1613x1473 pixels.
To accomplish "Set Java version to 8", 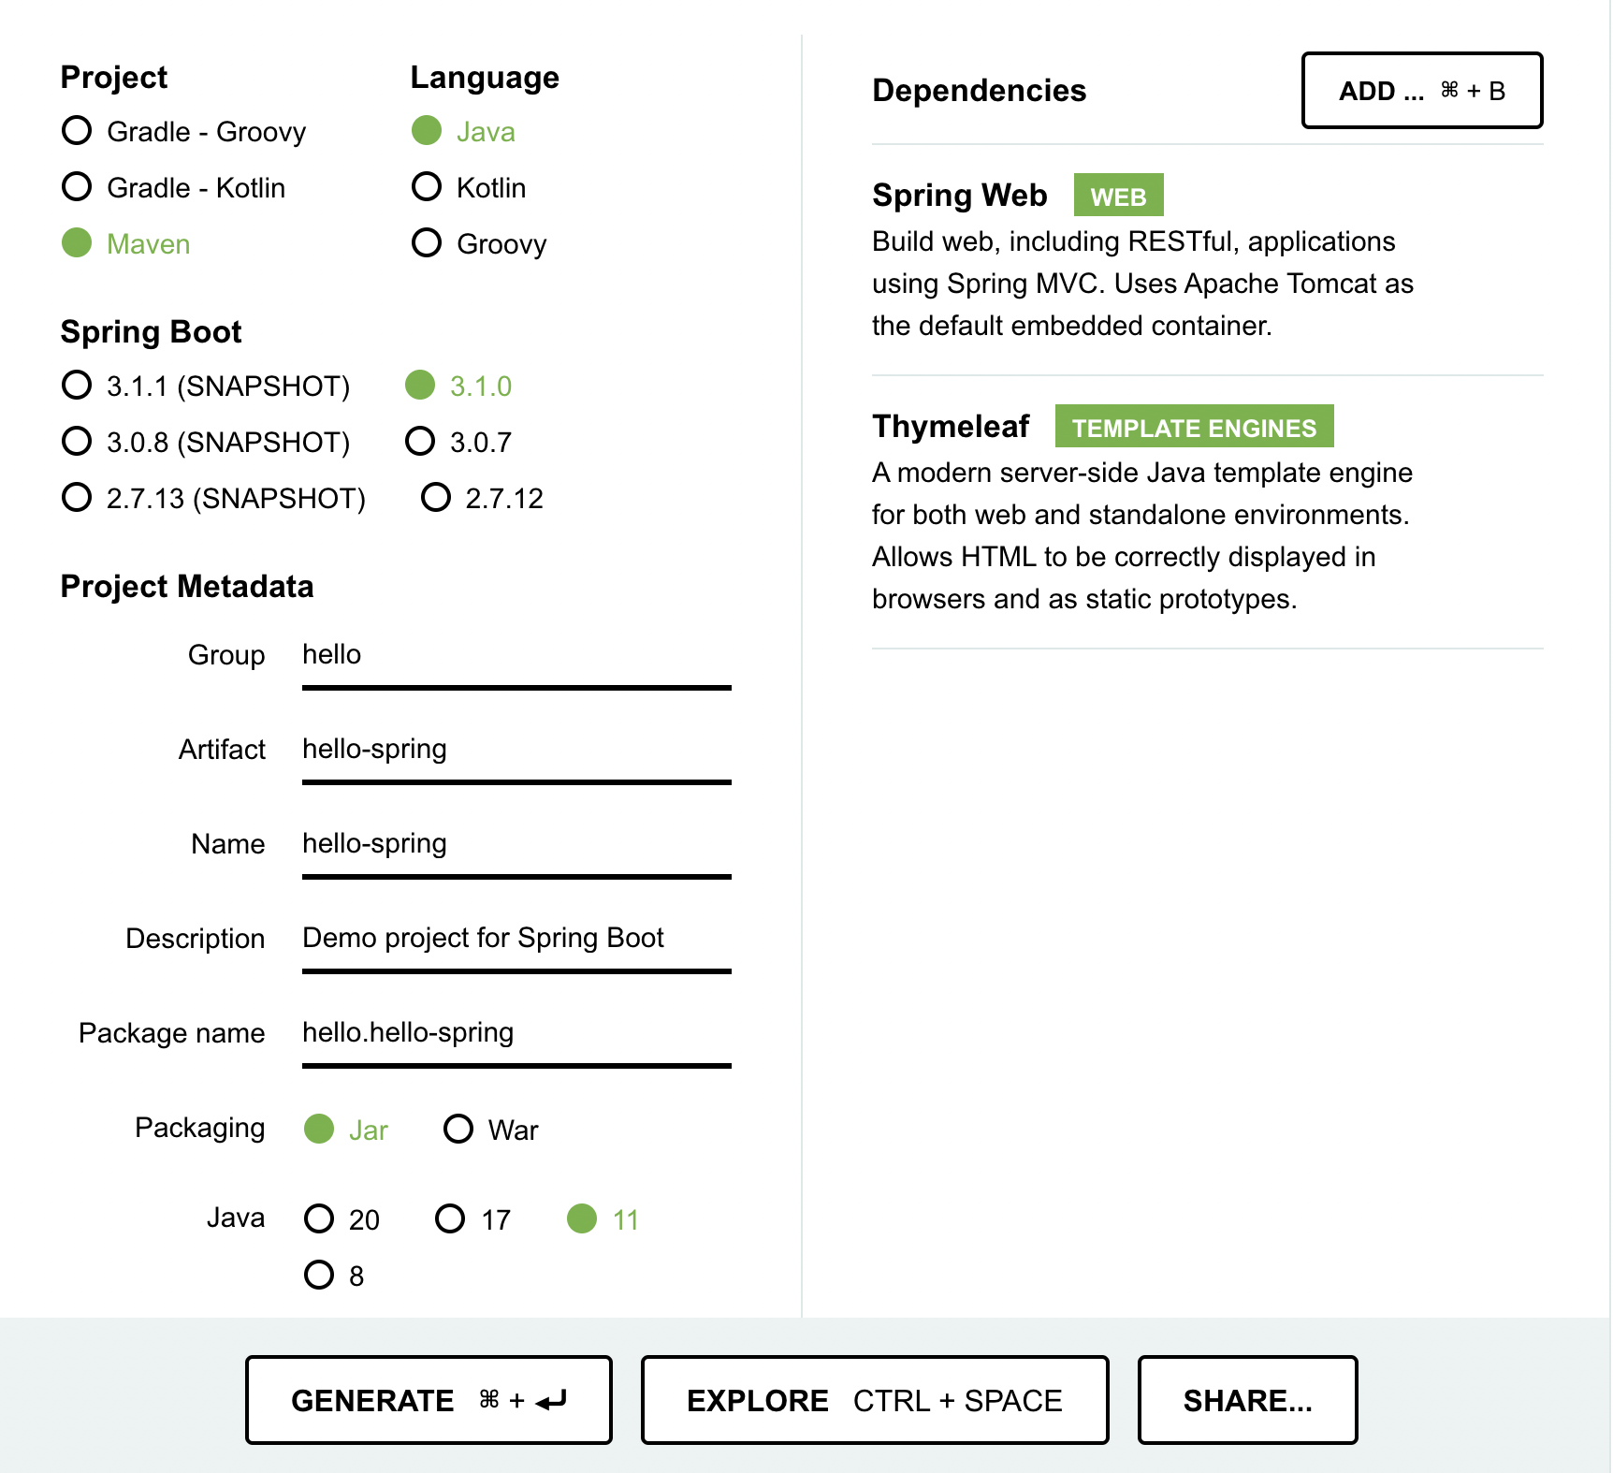I will [334, 1276].
